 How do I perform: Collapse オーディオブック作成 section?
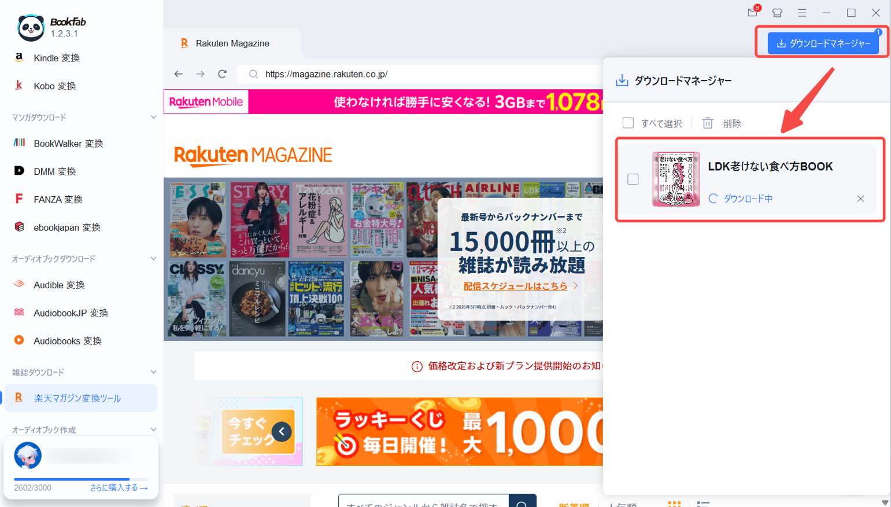pos(153,429)
